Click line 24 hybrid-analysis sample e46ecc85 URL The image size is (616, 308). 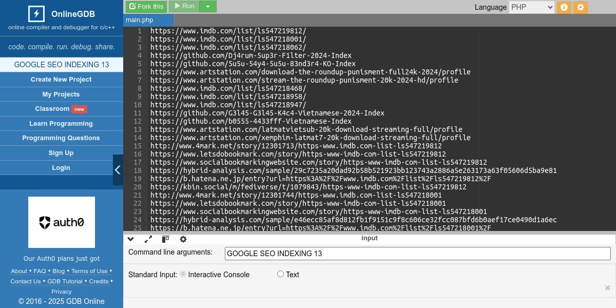point(354,220)
